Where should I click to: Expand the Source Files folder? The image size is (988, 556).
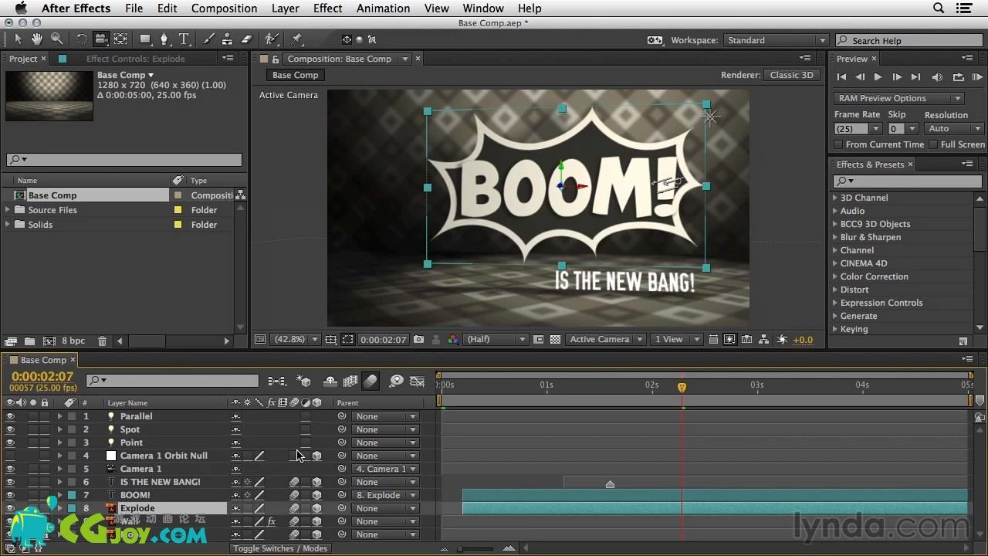coord(8,210)
